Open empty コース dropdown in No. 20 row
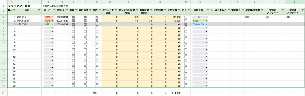 coord(49,86)
